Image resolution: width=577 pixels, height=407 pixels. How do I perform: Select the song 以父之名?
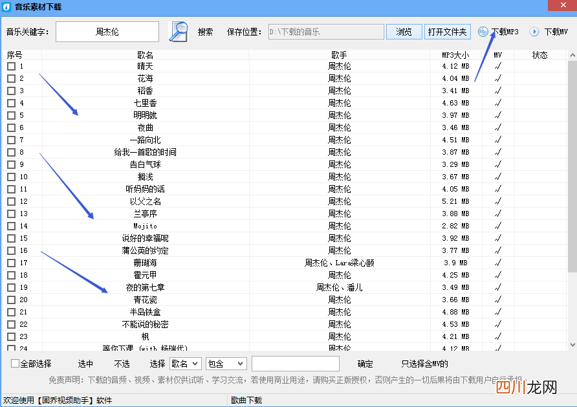(x=146, y=202)
